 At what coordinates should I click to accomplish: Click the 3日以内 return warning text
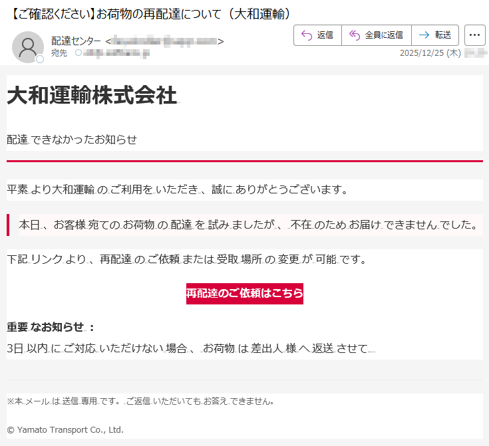[x=190, y=348]
